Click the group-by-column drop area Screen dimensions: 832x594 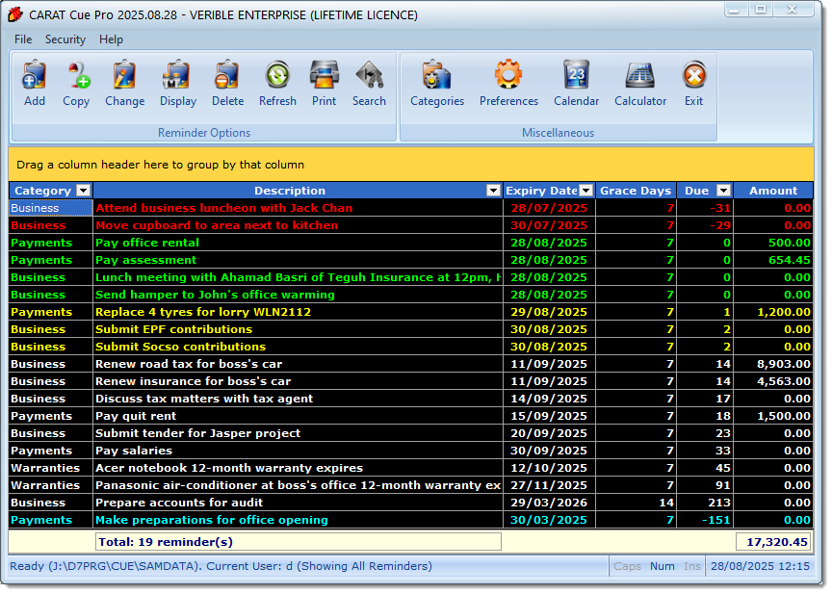(410, 165)
